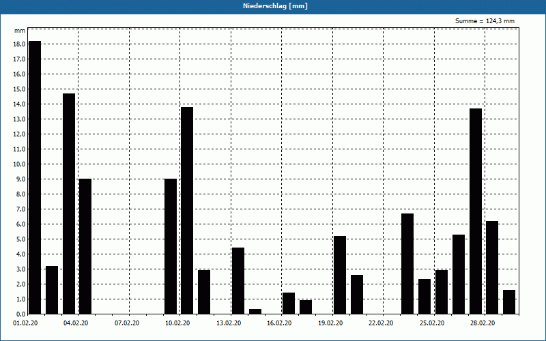Click the 9,0 mm bar just left of 10.02.20
This screenshot has width=546, height=341.
171,246
